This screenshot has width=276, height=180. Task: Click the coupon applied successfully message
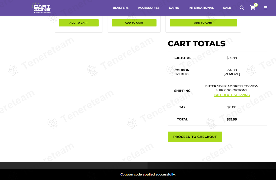click(148, 174)
